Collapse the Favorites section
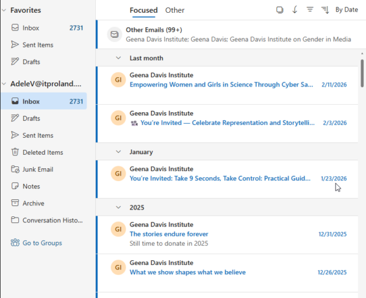The width and height of the screenshot is (366, 298). click(x=4, y=10)
